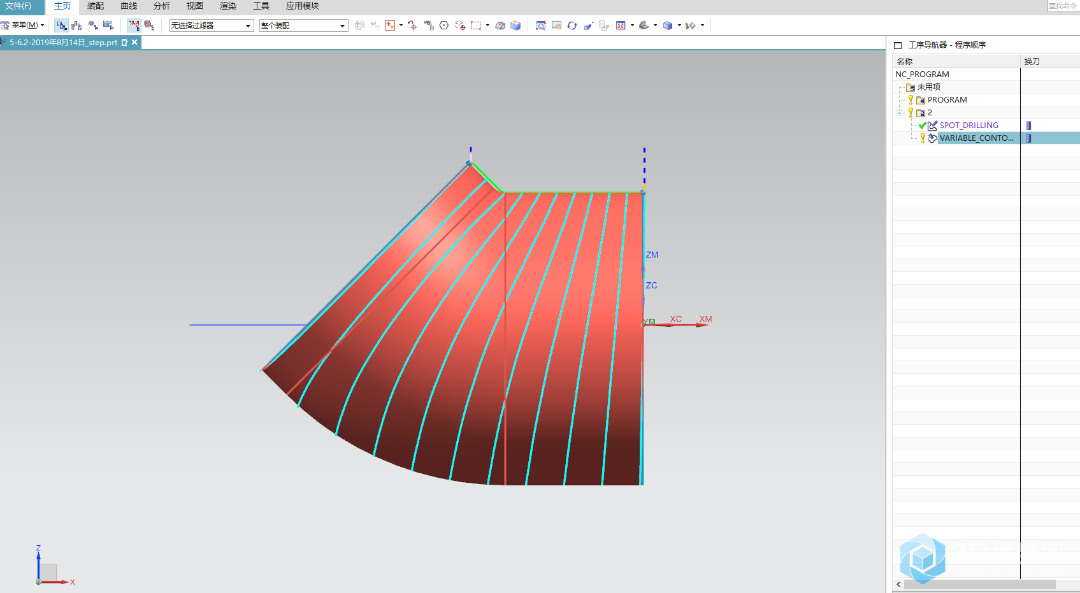The width and height of the screenshot is (1080, 593).
Task: Click the tool change icon in SPOT_DRILLING row
Action: point(1028,125)
